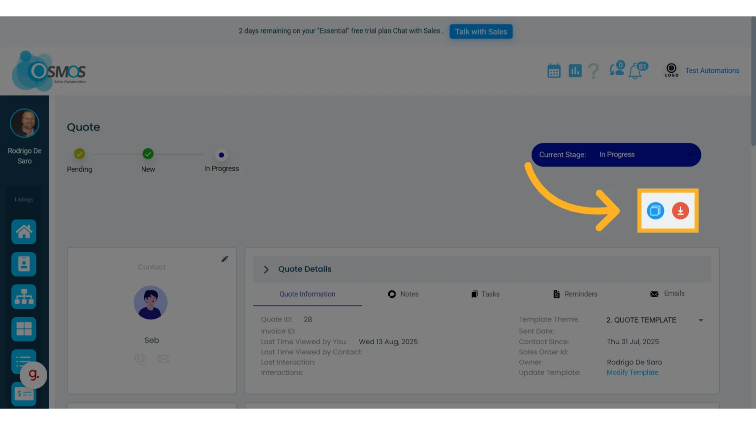Open the contacts notification icon with badge 0
Screen dimensions: 756x425
coord(617,69)
